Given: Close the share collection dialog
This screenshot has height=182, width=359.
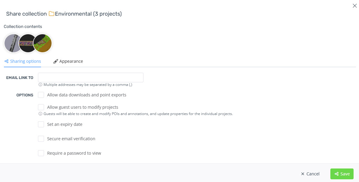Looking at the screenshot, I should 355,6.
